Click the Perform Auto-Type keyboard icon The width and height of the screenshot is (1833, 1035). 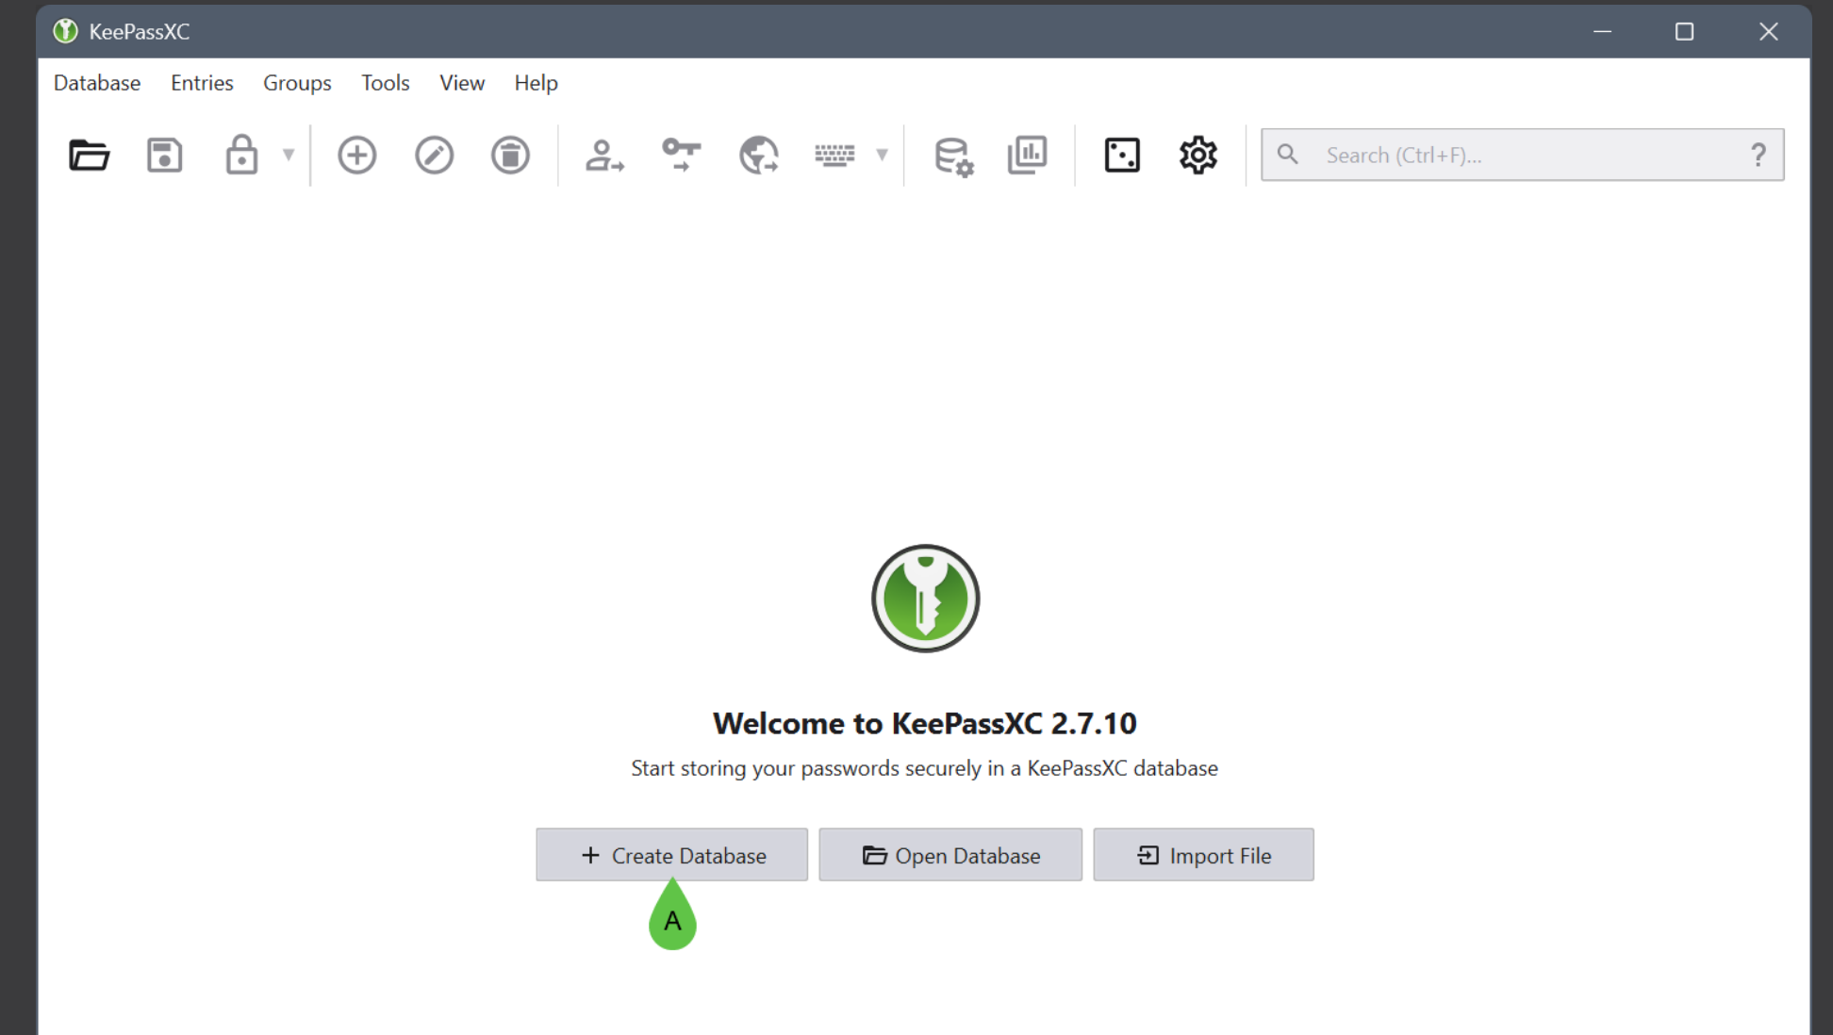pos(834,155)
